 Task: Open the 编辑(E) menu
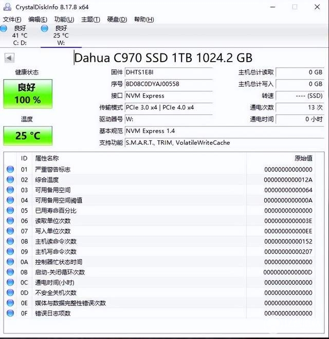(x=38, y=20)
